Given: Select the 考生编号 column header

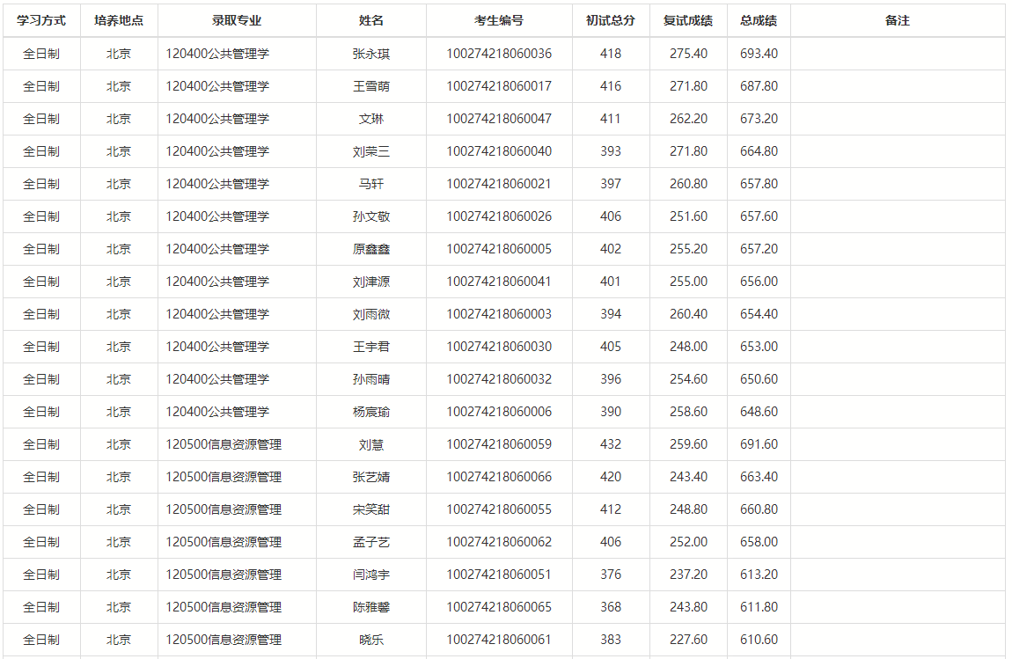Looking at the screenshot, I should [x=499, y=20].
